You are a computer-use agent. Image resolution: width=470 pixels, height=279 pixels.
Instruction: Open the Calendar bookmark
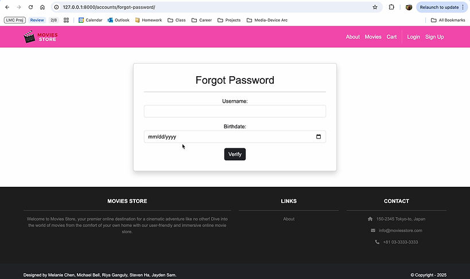click(x=90, y=20)
